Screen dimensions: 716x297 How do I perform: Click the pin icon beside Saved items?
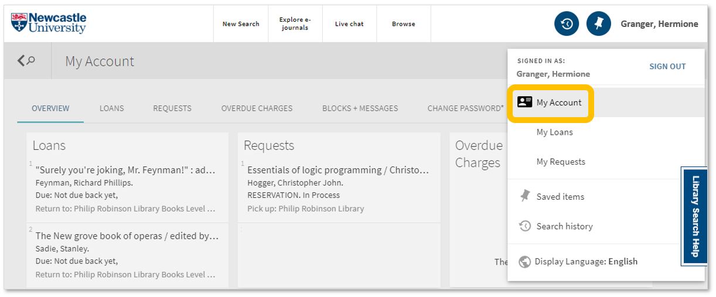pos(525,197)
